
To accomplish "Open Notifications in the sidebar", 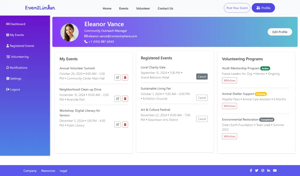I will point(16,68).
